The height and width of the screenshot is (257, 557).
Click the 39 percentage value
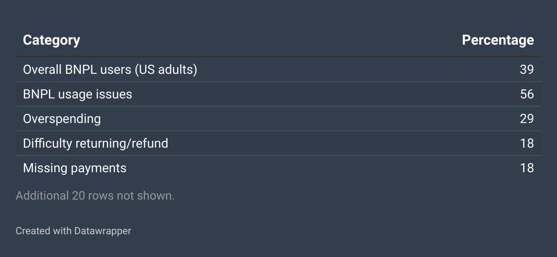526,70
